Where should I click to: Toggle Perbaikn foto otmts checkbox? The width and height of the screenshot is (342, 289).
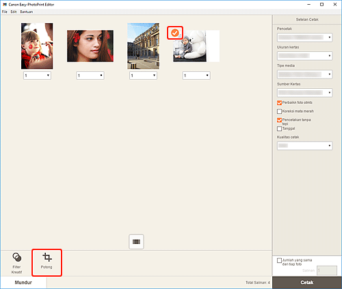tap(279, 102)
